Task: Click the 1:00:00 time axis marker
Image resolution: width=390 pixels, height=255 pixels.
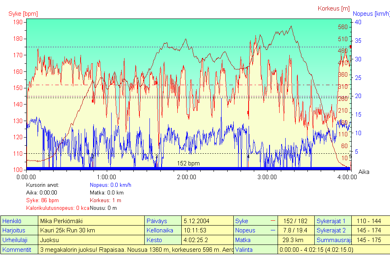Action: (106, 177)
